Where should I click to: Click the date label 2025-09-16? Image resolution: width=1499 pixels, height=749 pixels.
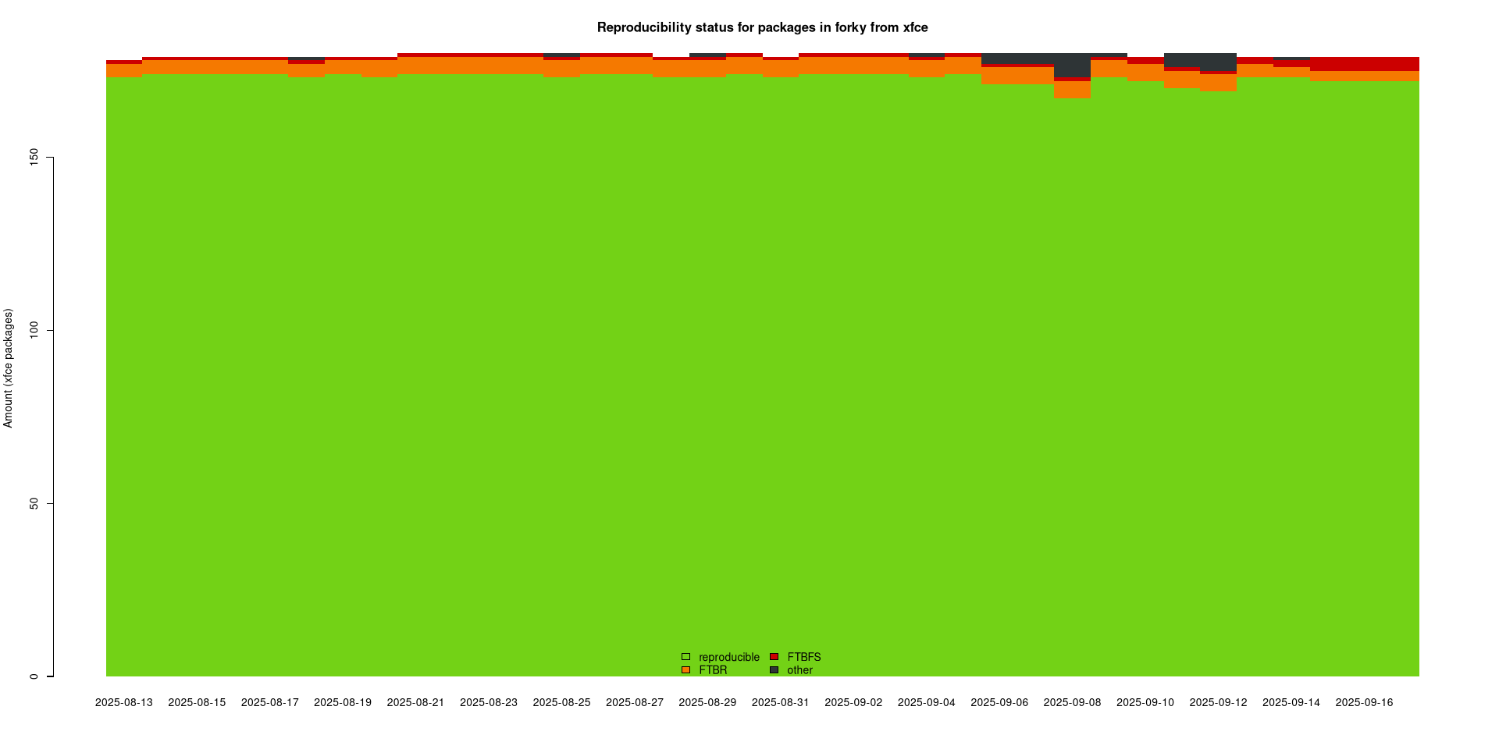point(1364,702)
